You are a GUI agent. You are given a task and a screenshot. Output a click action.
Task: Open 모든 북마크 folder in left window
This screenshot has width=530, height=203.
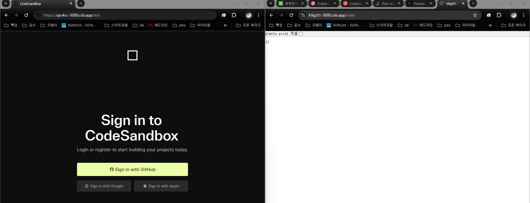click(x=248, y=25)
